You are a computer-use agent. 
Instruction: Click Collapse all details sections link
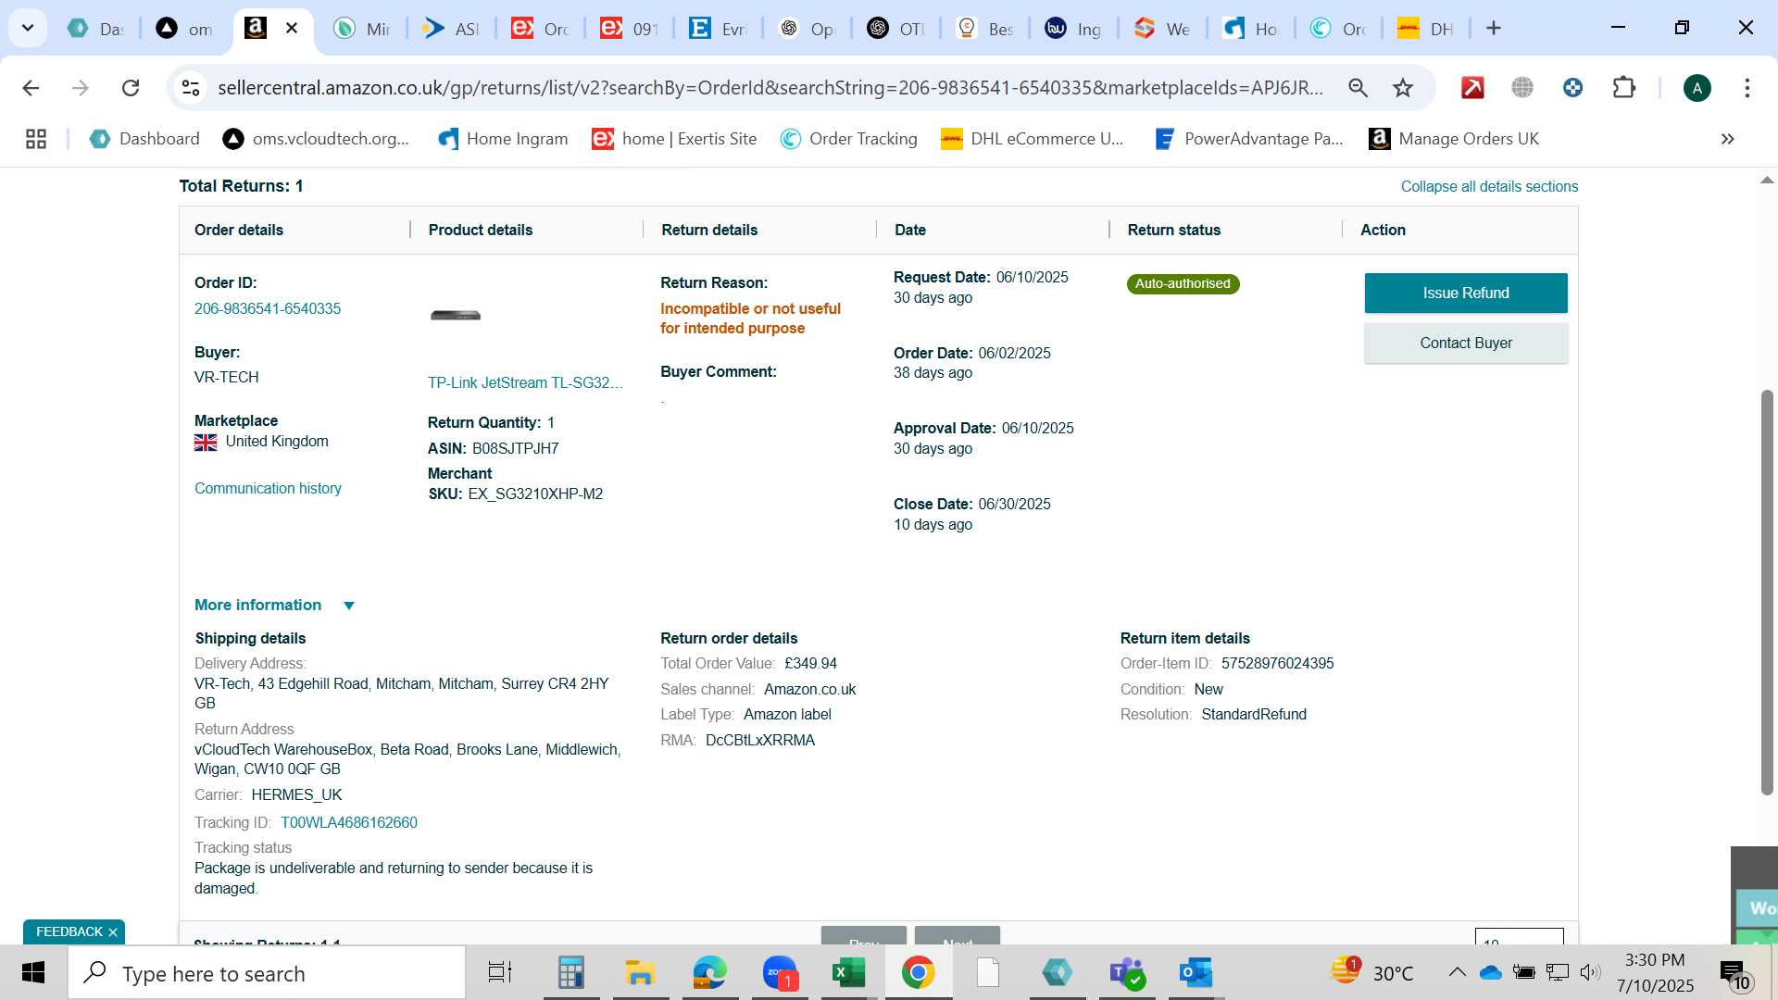pos(1489,187)
